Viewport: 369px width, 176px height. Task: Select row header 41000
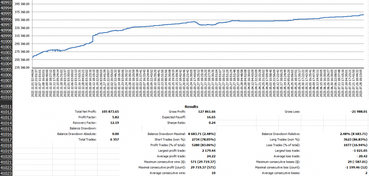[x=7, y=41]
